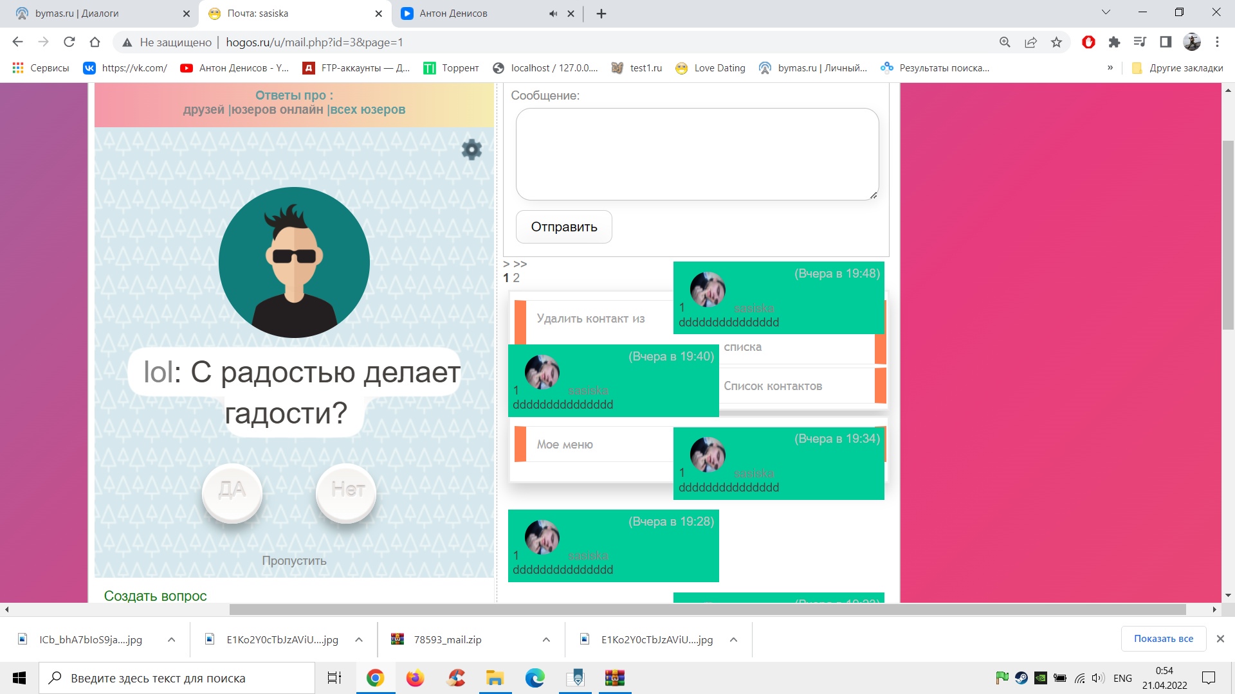The width and height of the screenshot is (1235, 694).
Task: Open the browser extensions puzzle icon
Action: [1114, 42]
